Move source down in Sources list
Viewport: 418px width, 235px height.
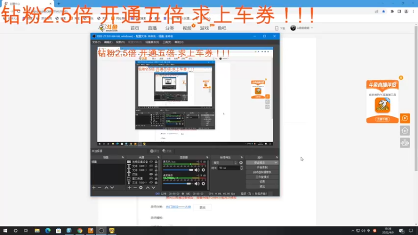point(154,187)
